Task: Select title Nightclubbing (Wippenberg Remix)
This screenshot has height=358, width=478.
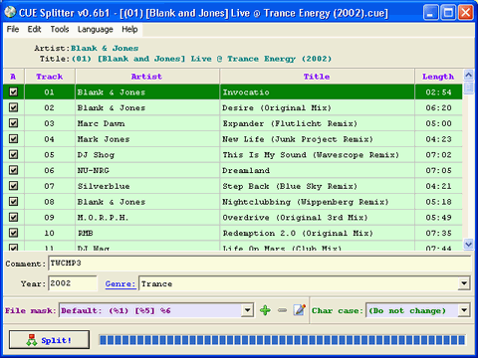Action: pos(306,202)
